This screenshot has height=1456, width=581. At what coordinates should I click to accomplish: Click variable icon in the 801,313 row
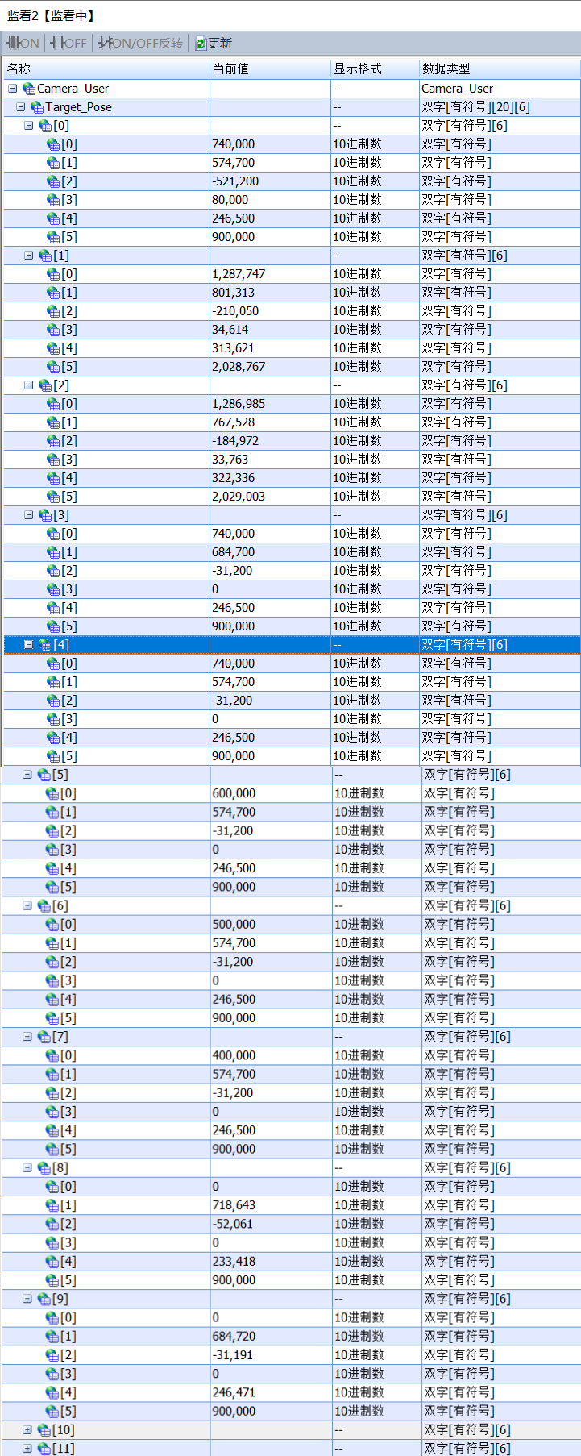pos(53,293)
